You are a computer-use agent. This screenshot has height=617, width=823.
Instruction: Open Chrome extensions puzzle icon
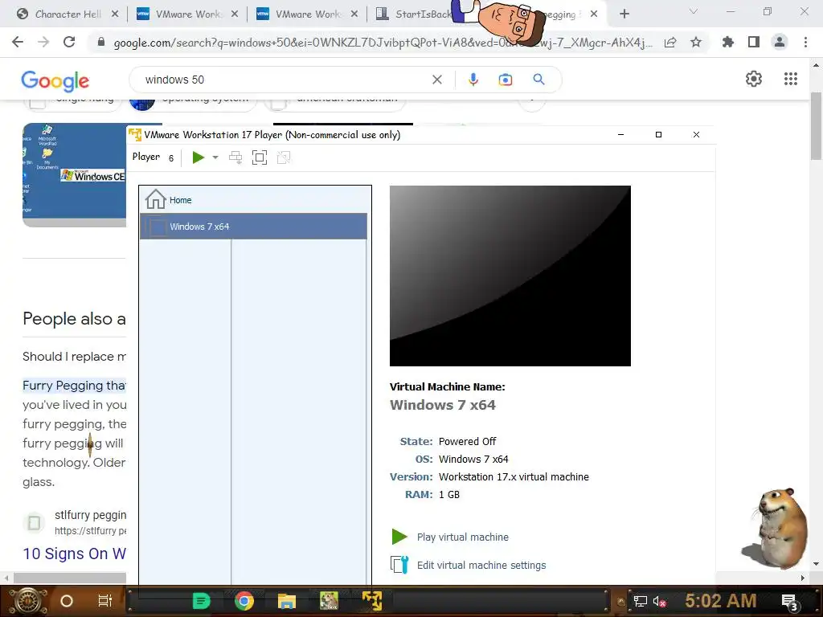(x=728, y=42)
